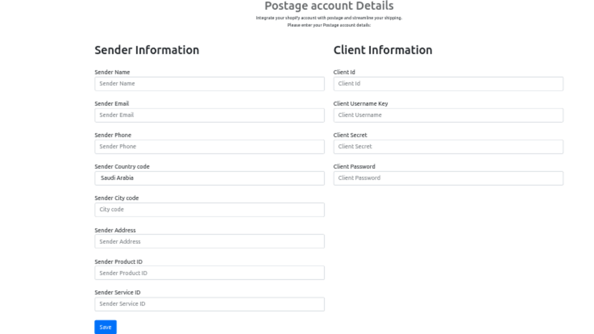594x334 pixels.
Task: Click the Sender Name input field
Action: point(209,84)
